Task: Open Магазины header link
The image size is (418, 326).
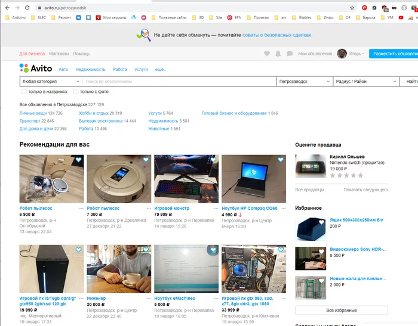Action: coord(59,54)
